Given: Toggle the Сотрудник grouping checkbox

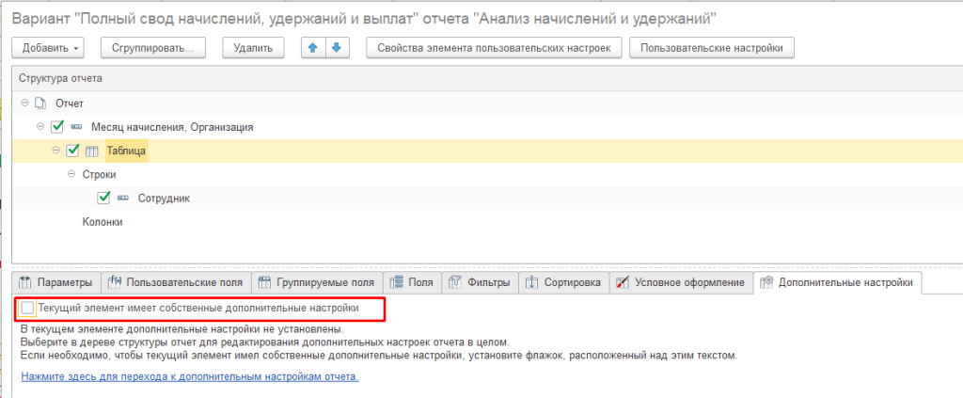Looking at the screenshot, I should [104, 199].
